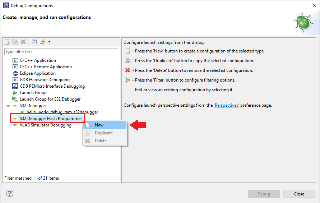Collapse the S32 Debugger tree node
The width and height of the screenshot is (320, 203).
(8, 106)
